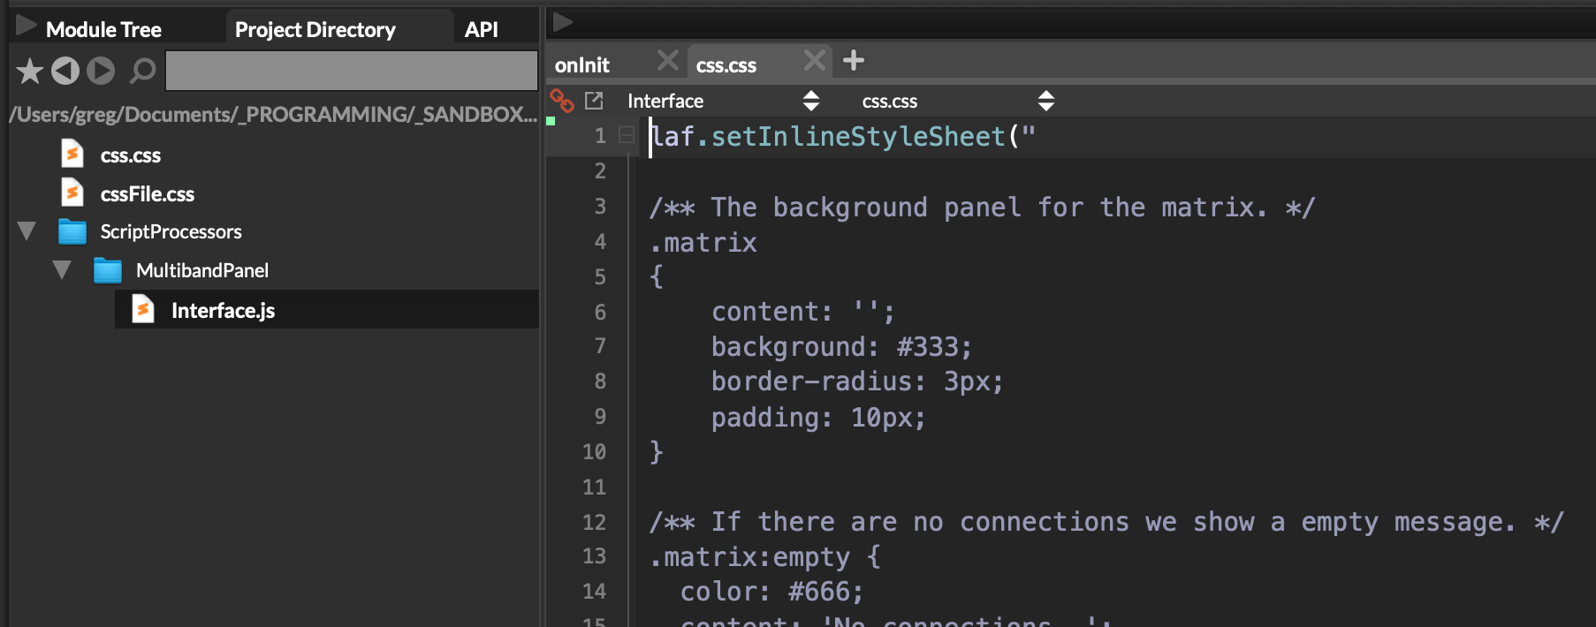Click line number 1 in the gutter

coord(600,136)
